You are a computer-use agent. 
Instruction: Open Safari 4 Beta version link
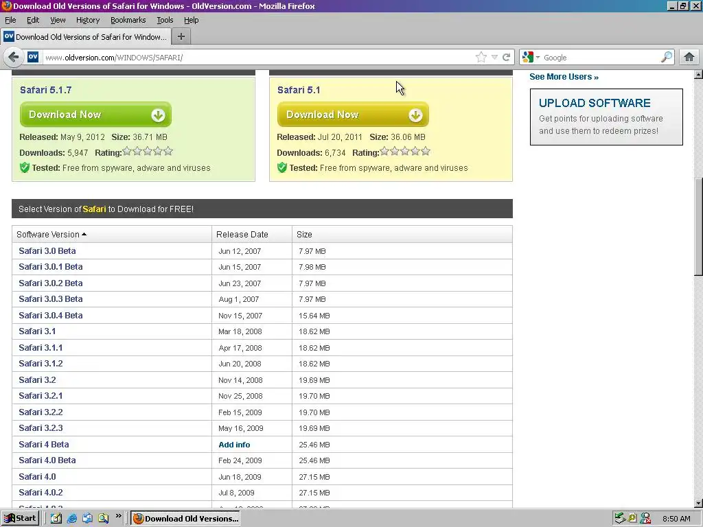(x=43, y=445)
